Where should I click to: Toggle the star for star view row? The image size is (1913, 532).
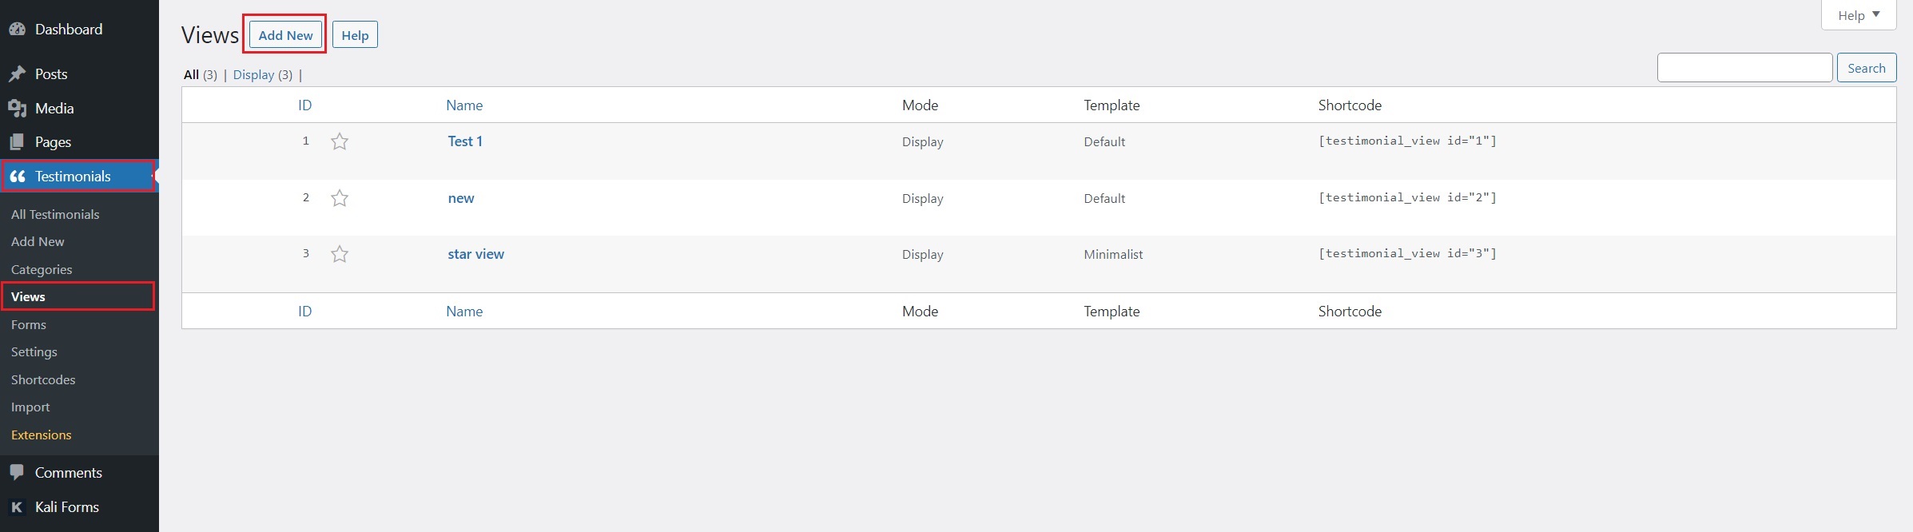pos(340,254)
